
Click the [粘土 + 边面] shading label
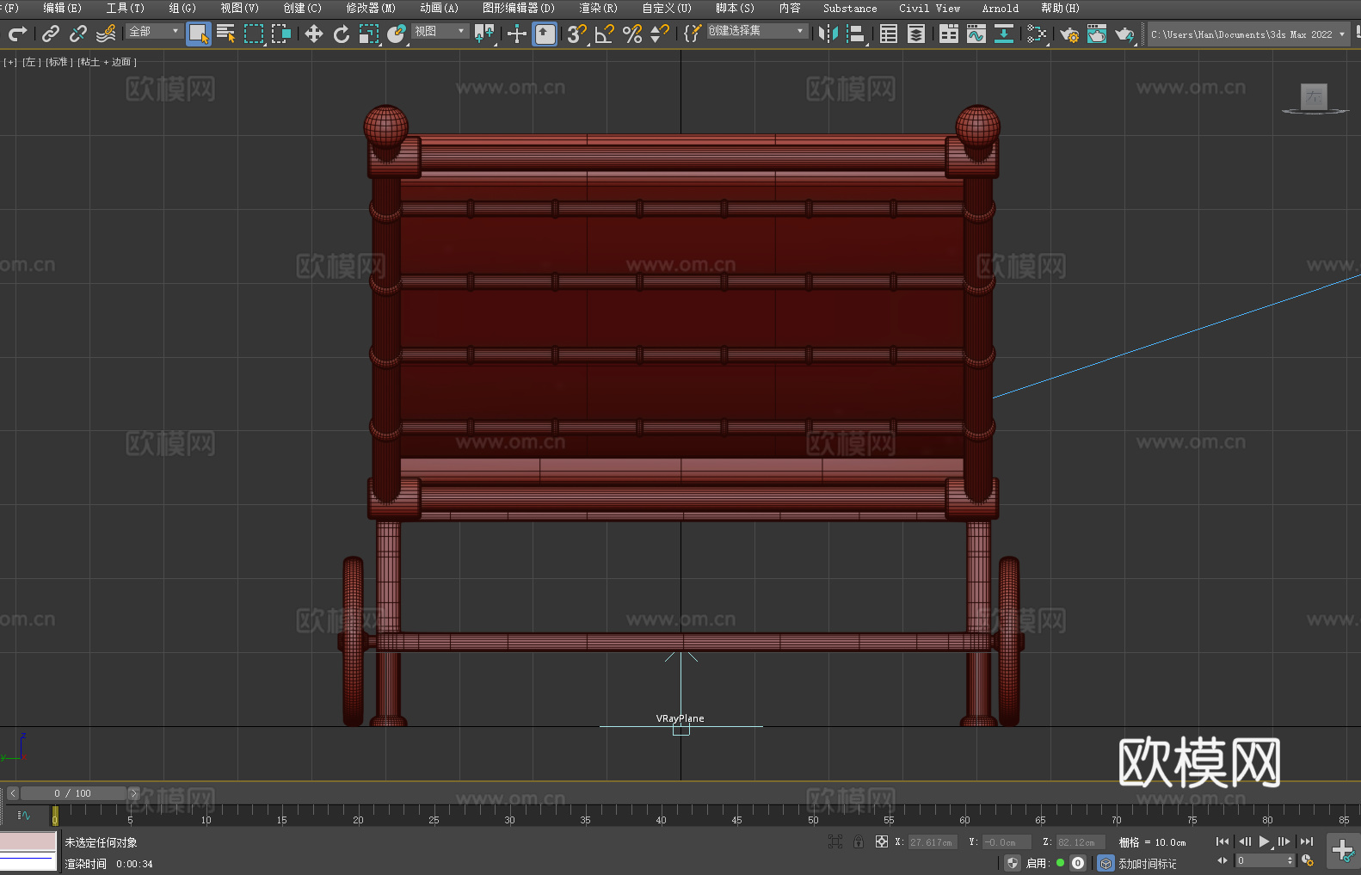[107, 62]
